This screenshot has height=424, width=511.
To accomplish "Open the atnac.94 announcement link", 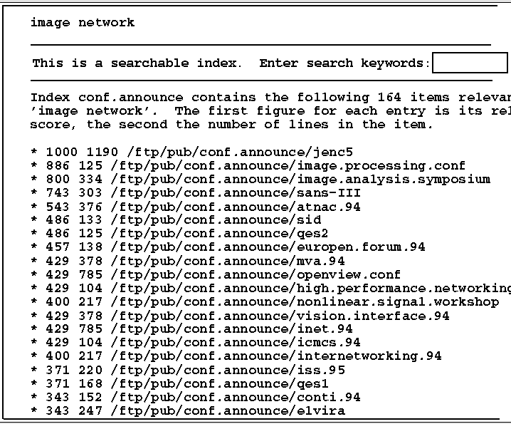I will click(x=236, y=207).
